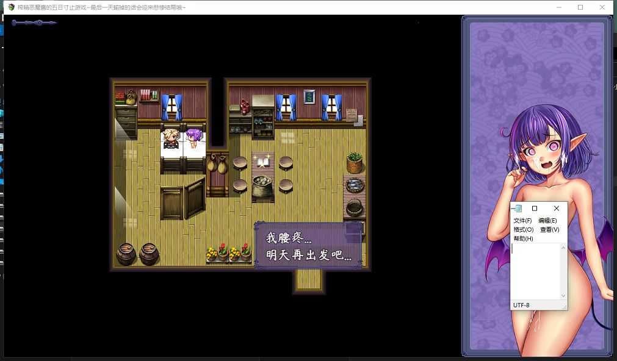The height and width of the screenshot is (361, 617).
Task: Open the 文件(F) menu in Notepad
Action: click(522, 220)
